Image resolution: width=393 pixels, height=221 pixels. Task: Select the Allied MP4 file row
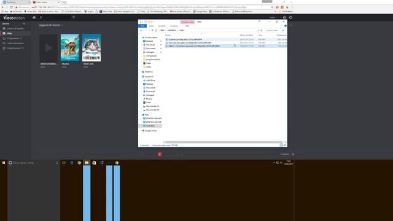coord(226,46)
